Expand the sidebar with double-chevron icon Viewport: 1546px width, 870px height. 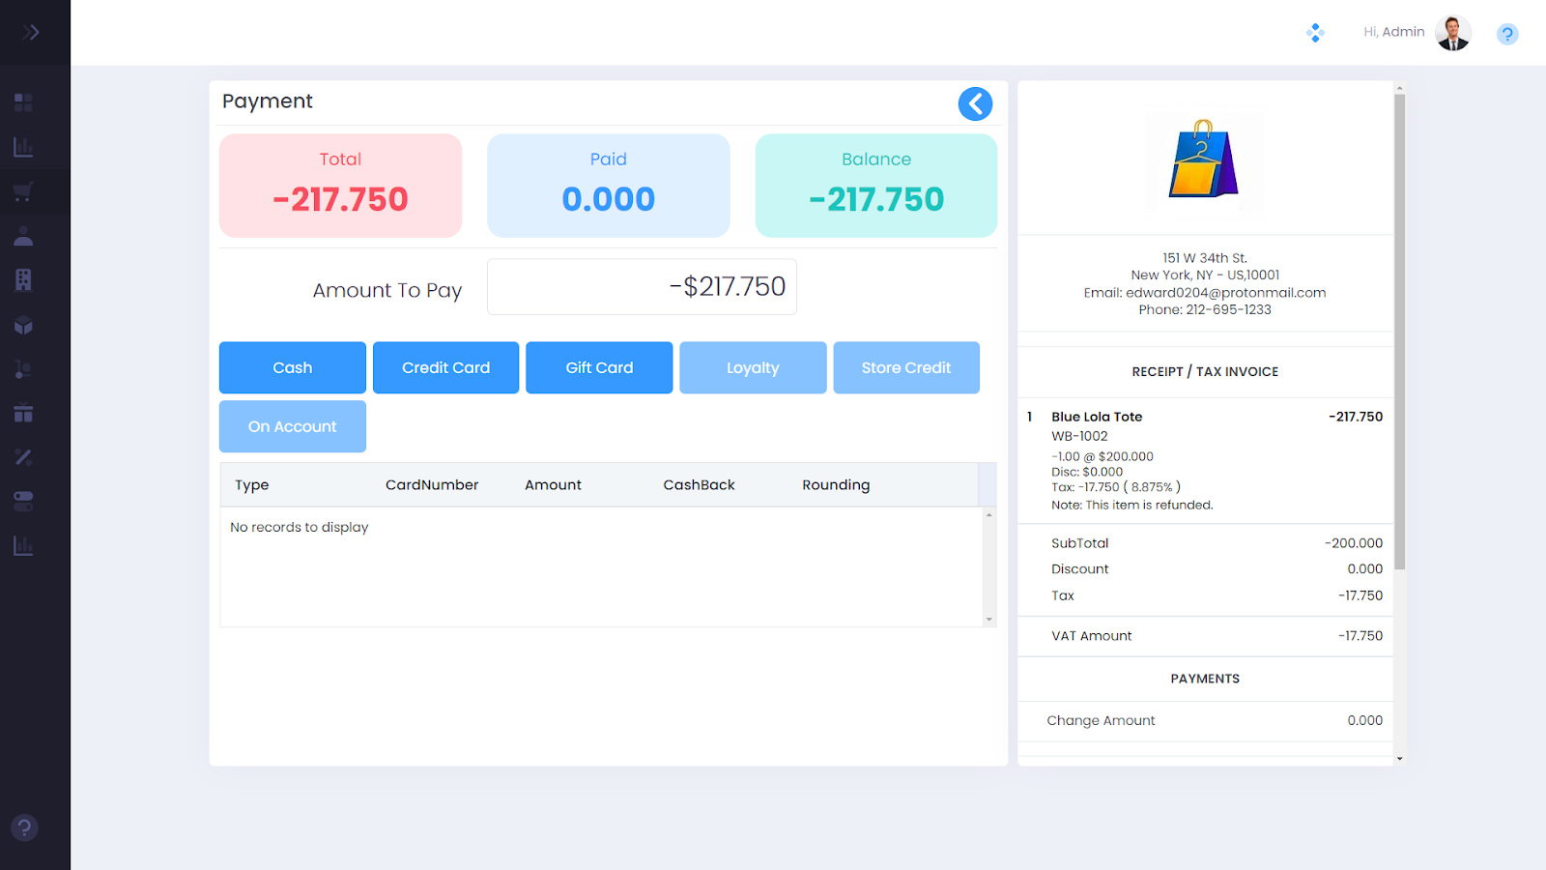31,32
